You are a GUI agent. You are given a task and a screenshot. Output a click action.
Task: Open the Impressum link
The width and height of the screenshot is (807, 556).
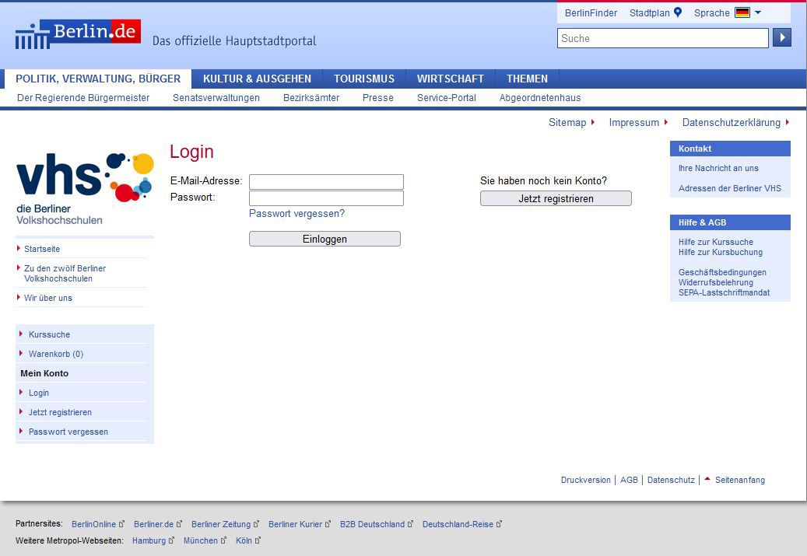click(x=634, y=122)
